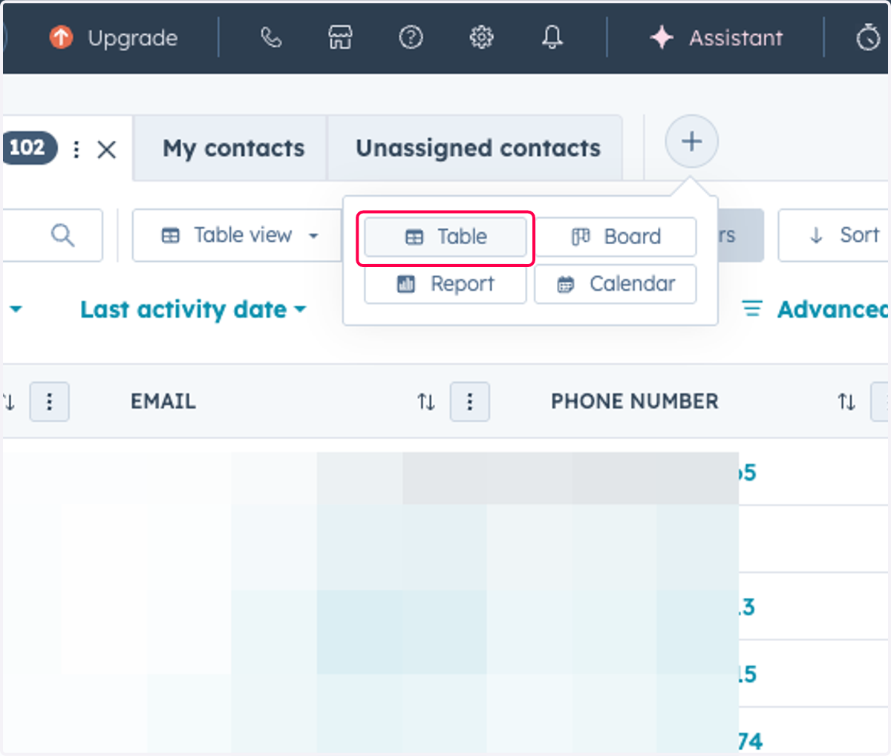Open EMAIL column options menu
Viewport: 891px width, 756px height.
(x=470, y=402)
